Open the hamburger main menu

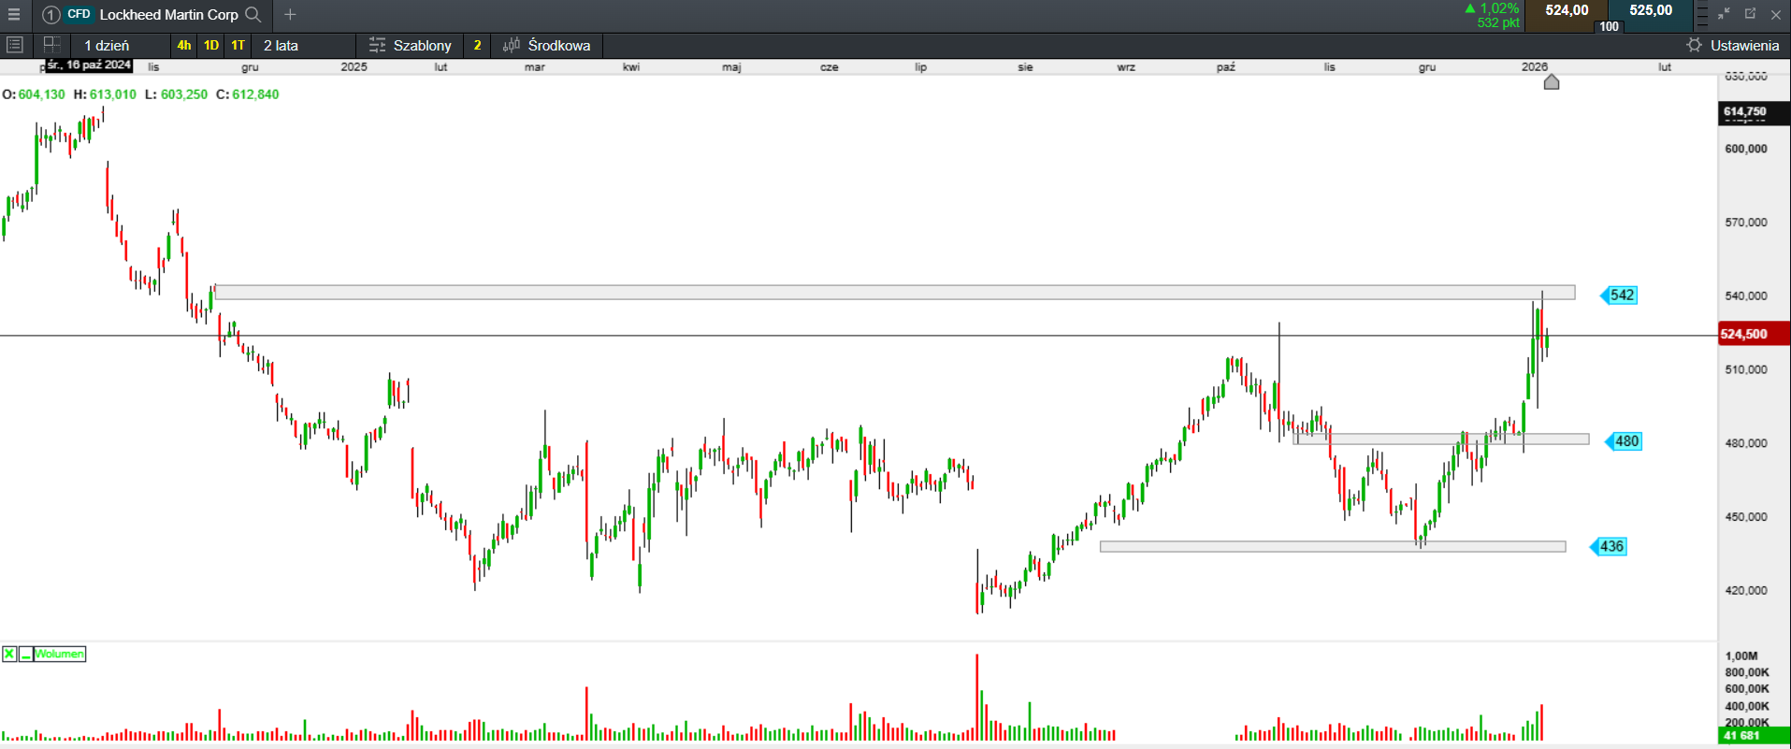(14, 14)
